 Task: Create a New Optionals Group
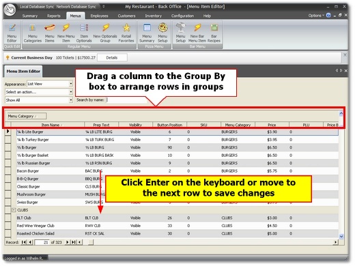[x=105, y=33]
